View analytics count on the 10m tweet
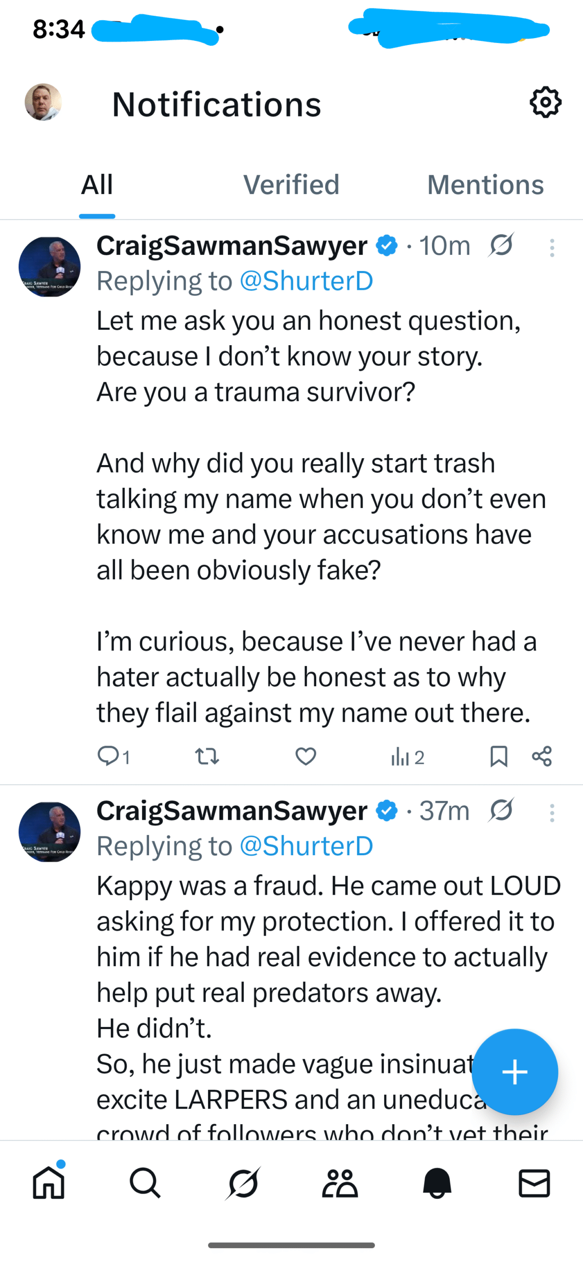Viewport: 583px width, 1264px height. click(x=407, y=756)
